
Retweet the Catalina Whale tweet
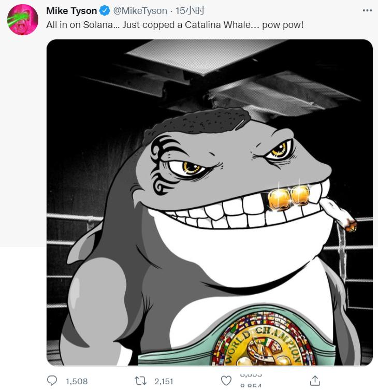(140, 381)
